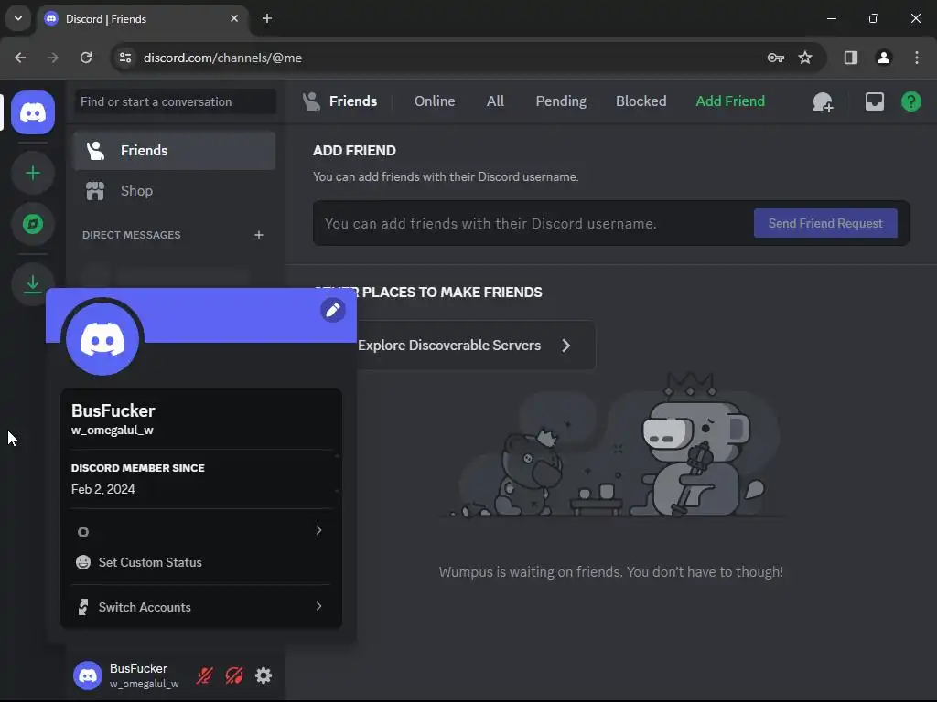Click the user avatar in bottom panel
Viewport: 937px width, 702px height.
coord(88,675)
